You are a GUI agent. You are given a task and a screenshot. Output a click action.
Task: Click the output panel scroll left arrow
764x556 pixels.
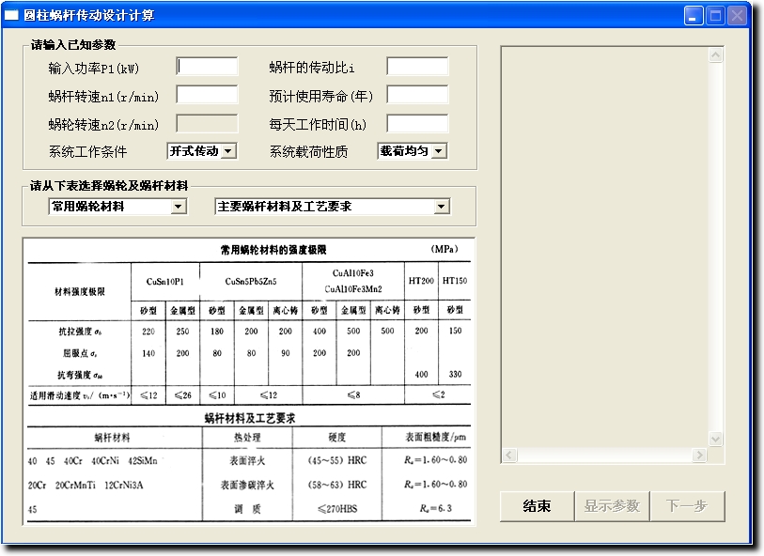(509, 456)
